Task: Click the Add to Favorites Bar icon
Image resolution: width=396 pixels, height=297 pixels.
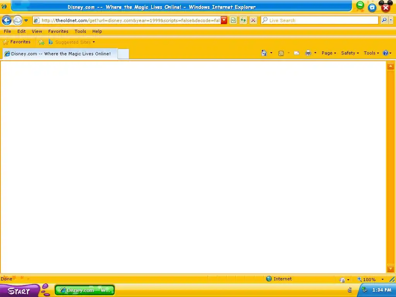Action: [x=41, y=42]
